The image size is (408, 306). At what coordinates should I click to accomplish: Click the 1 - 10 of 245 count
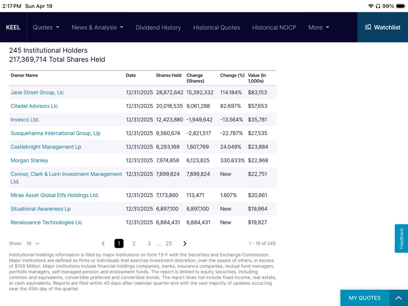(262, 243)
